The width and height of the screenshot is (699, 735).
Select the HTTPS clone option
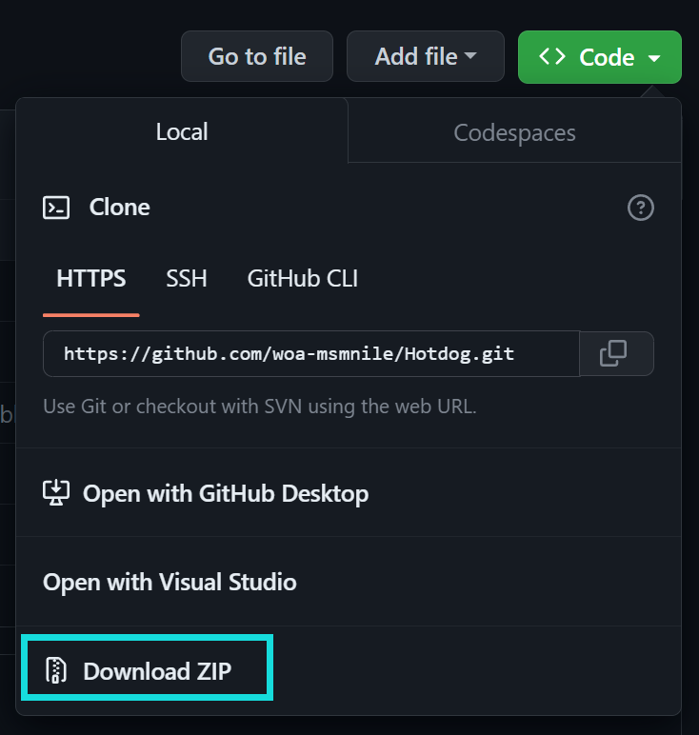[91, 278]
